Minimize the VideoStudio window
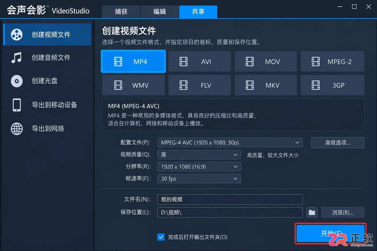377x251 pixels. [340, 7]
